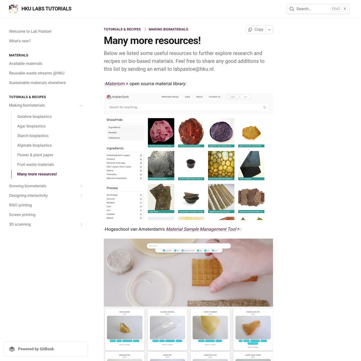Focus the Search input field

point(318,9)
